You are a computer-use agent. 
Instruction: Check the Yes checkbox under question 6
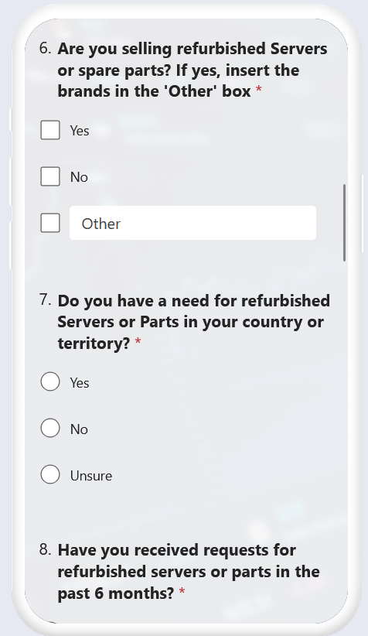(50, 130)
